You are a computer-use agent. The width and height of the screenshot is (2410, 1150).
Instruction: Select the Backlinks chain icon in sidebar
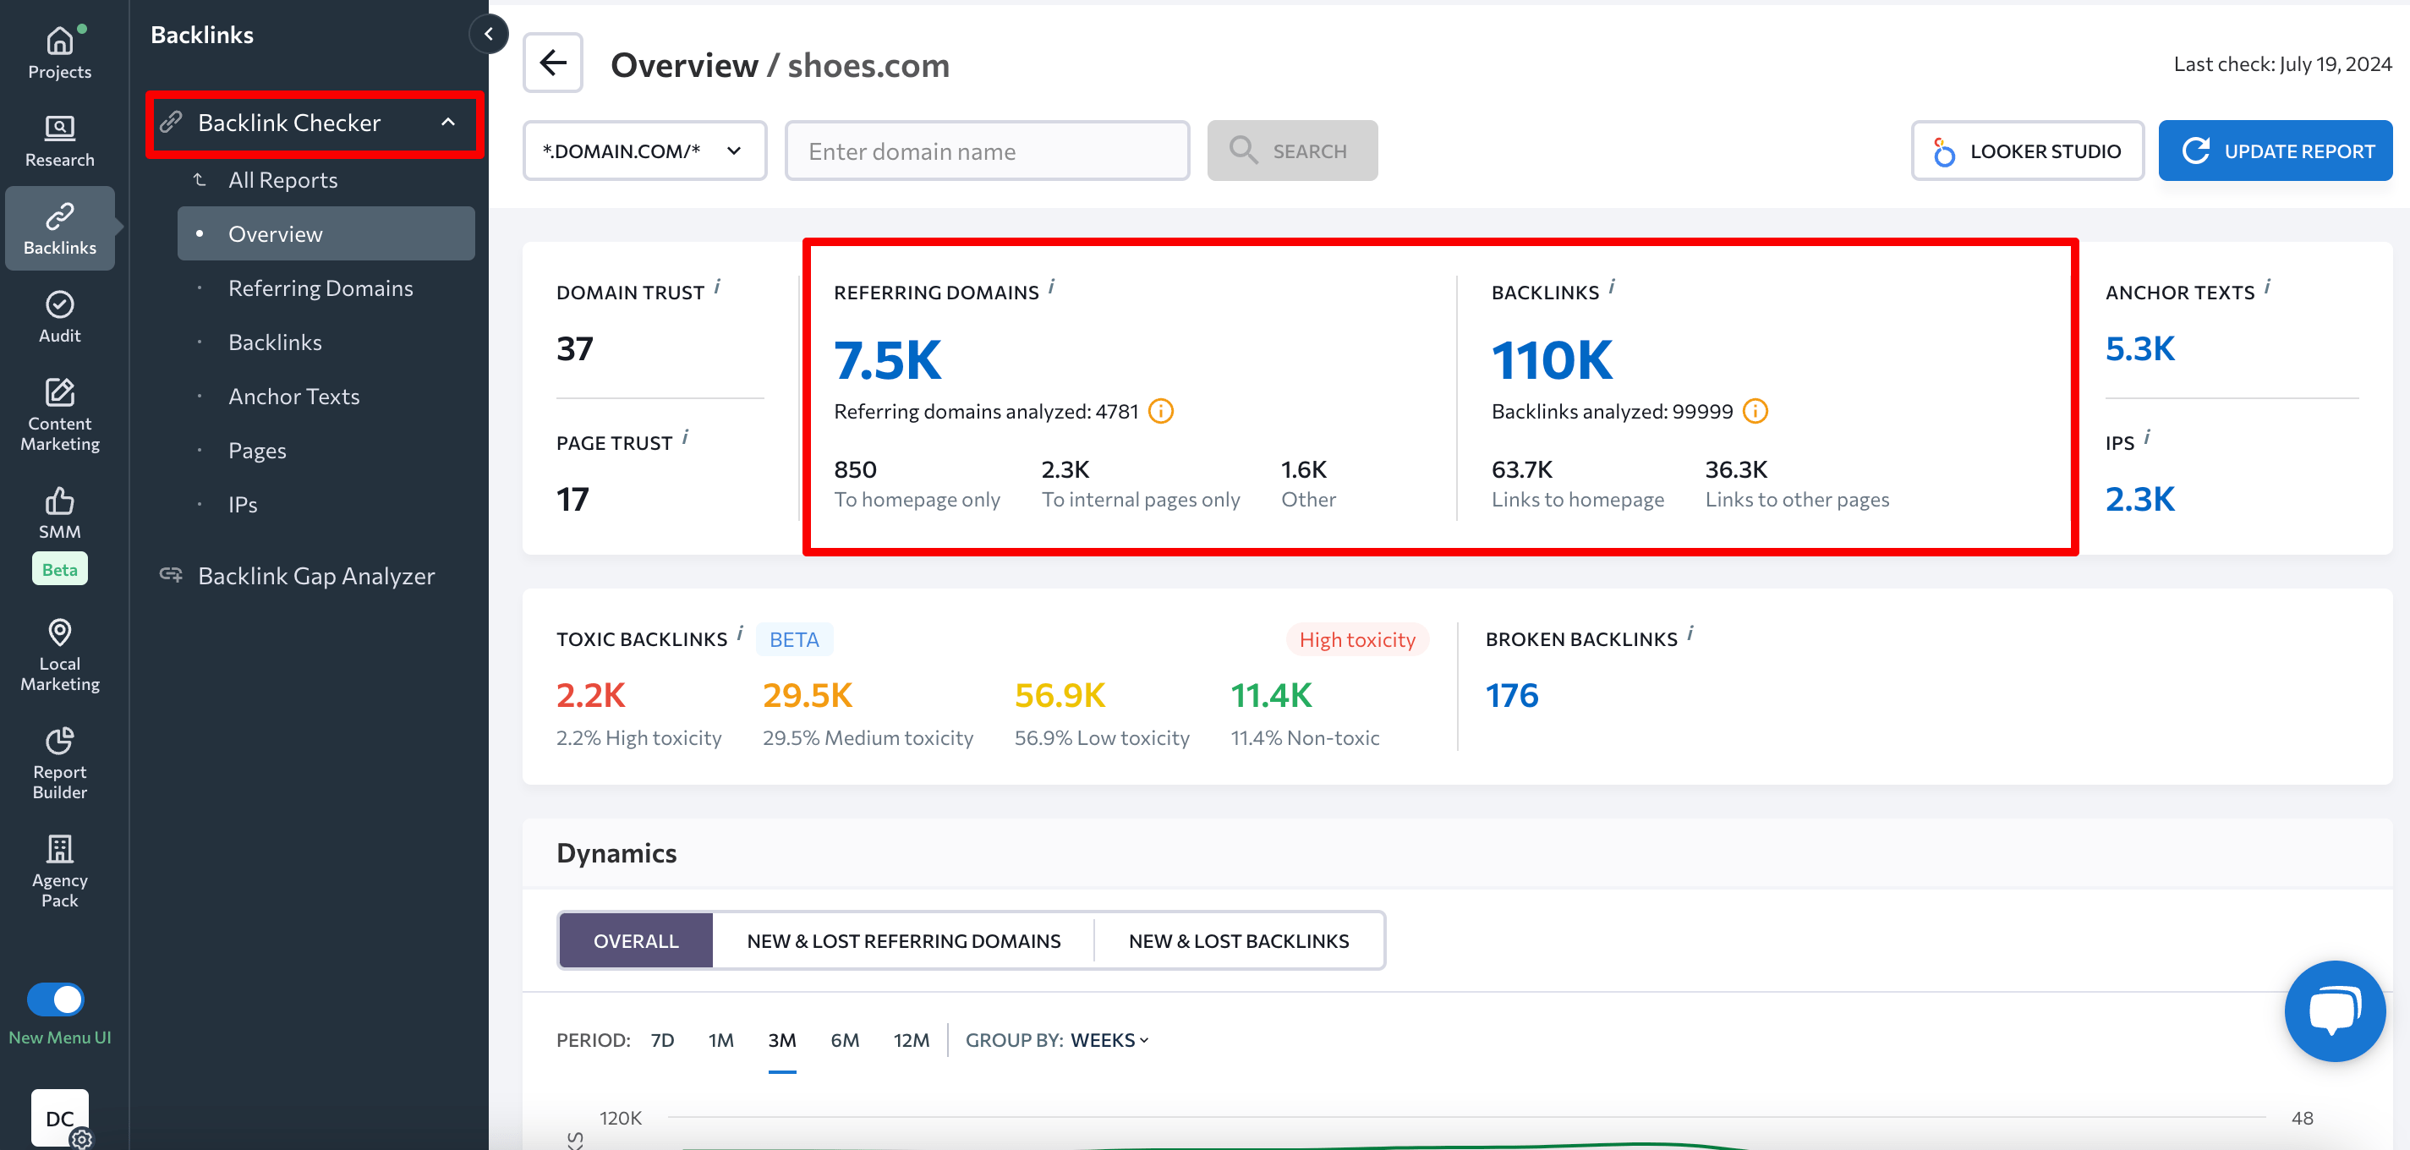point(59,216)
